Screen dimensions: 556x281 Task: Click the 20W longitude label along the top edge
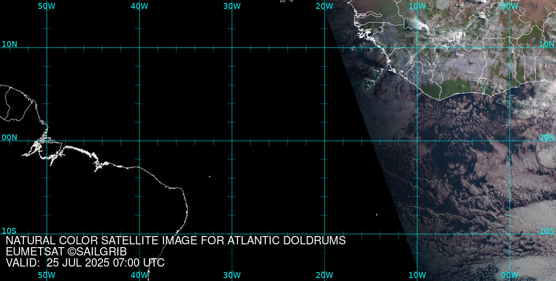325,6
